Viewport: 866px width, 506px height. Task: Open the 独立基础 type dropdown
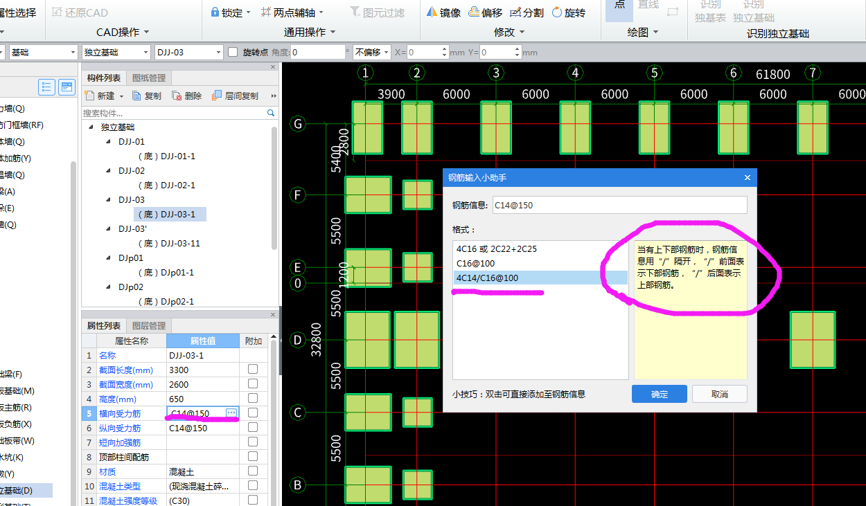point(116,52)
